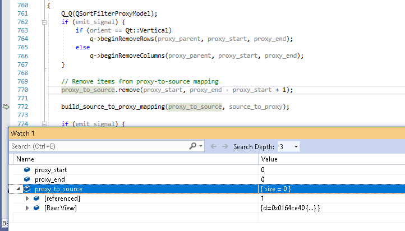Click the proxy_to_source variable icon
The width and height of the screenshot is (405, 231).
pos(27,189)
